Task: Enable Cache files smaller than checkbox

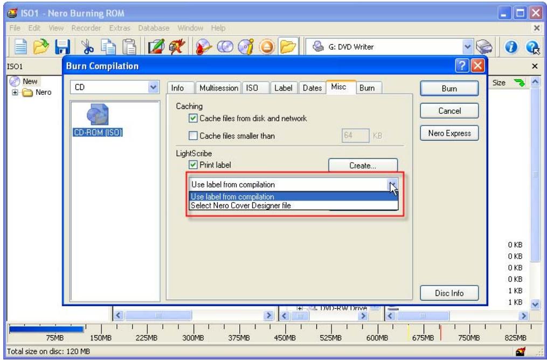Action: click(193, 136)
